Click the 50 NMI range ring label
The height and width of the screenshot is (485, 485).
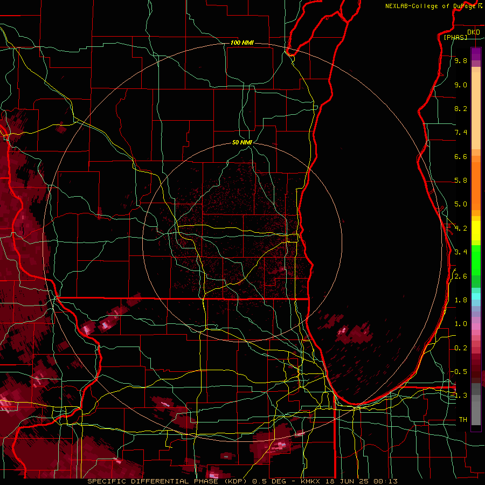[242, 142]
